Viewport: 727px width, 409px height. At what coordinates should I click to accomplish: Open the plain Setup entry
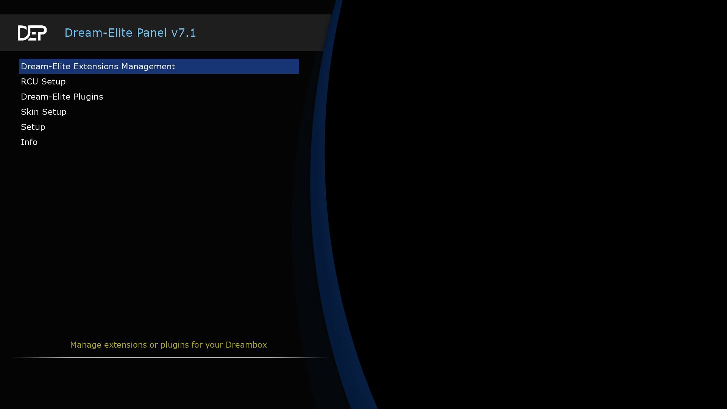tap(33, 127)
